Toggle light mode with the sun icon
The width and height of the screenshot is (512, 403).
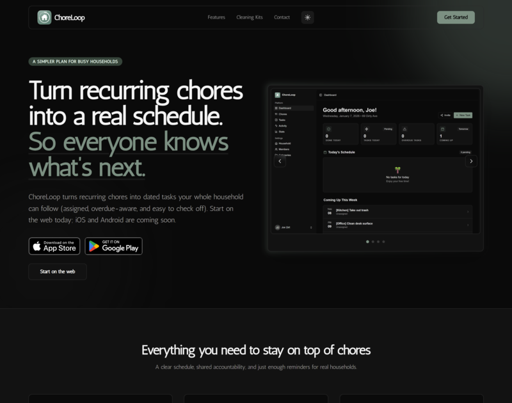pyautogui.click(x=307, y=17)
